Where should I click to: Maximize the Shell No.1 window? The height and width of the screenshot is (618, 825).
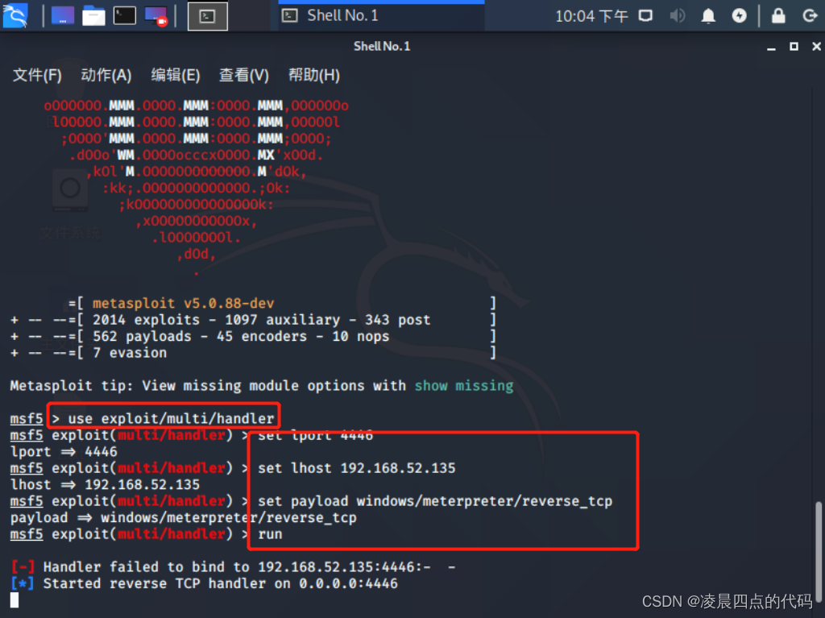click(x=794, y=47)
